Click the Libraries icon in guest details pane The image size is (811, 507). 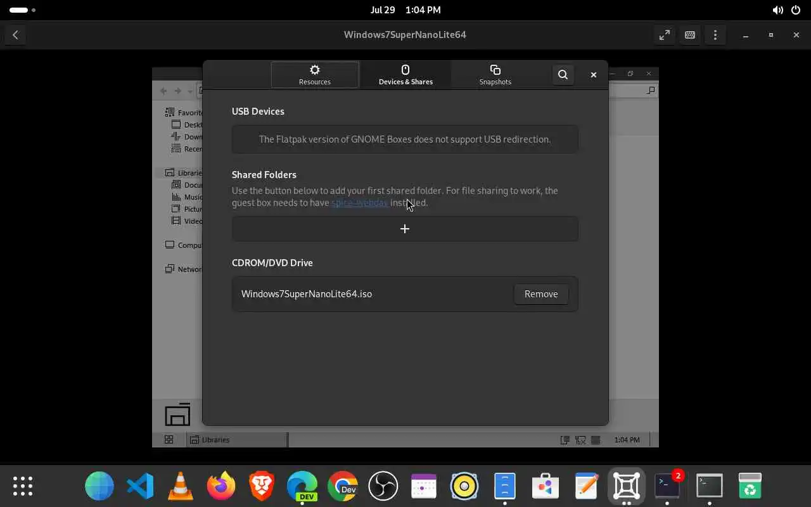177,414
